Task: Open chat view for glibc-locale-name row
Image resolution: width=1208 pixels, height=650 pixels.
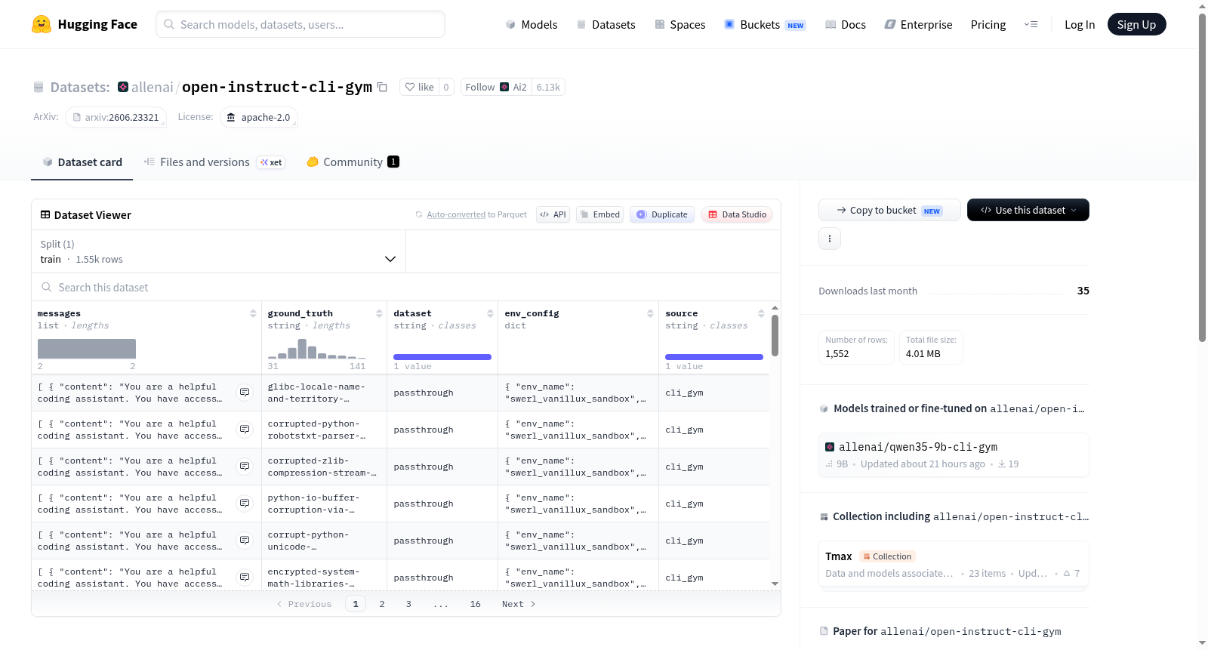Action: (x=245, y=393)
